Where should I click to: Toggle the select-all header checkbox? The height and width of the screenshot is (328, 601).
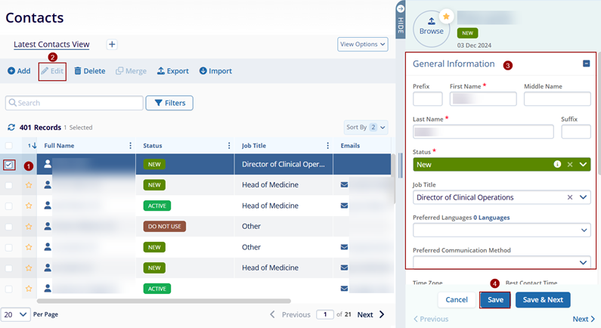pos(9,146)
